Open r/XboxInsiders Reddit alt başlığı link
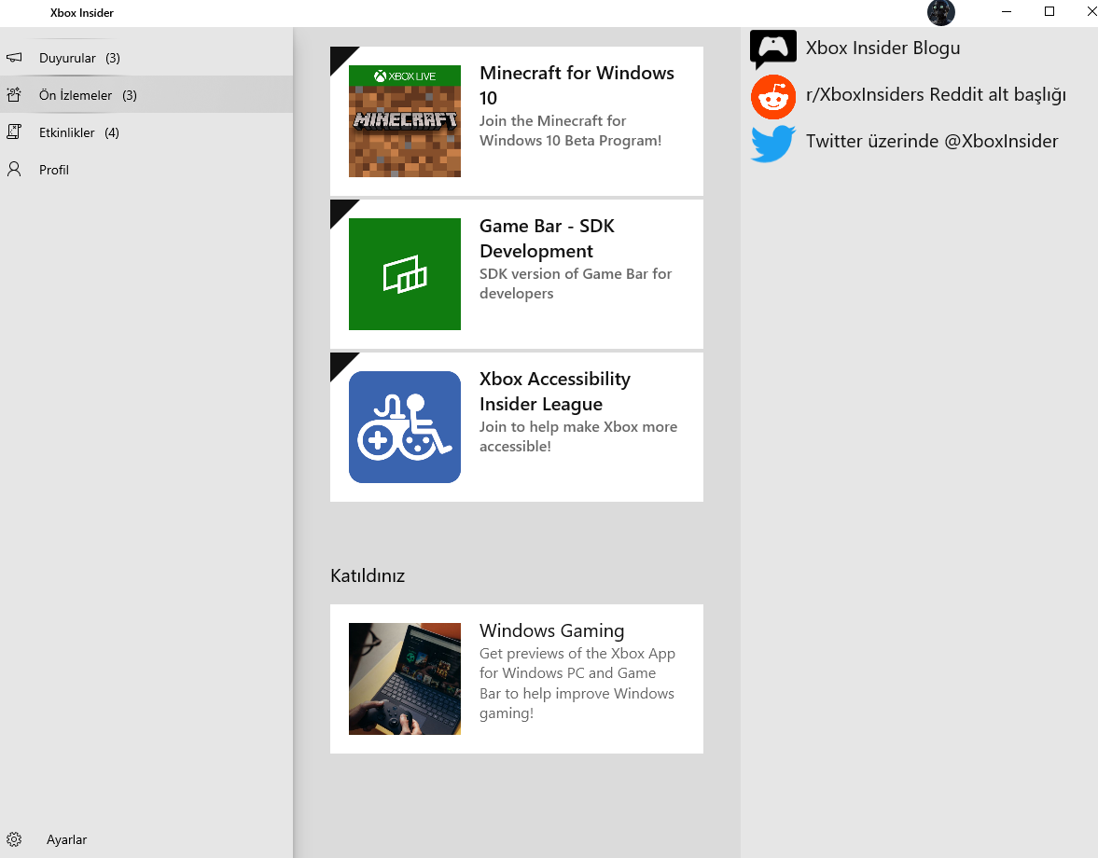The width and height of the screenshot is (1098, 858). tap(936, 94)
